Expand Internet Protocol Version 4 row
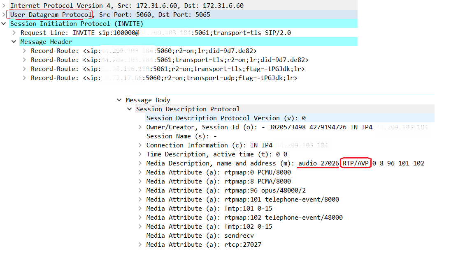 coord(4,6)
